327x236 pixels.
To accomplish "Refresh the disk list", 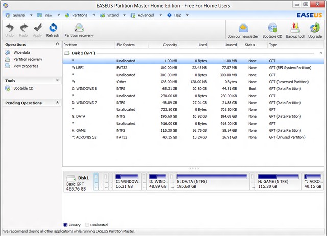I will pyautogui.click(x=53, y=28).
